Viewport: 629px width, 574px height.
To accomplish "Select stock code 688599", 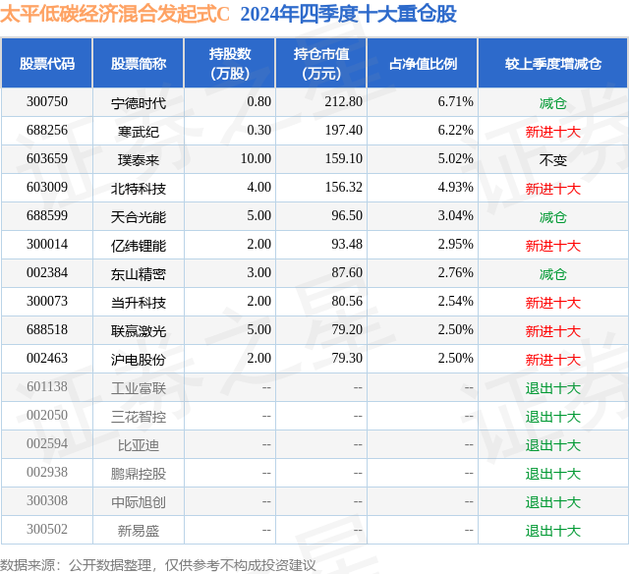I will [x=47, y=215].
